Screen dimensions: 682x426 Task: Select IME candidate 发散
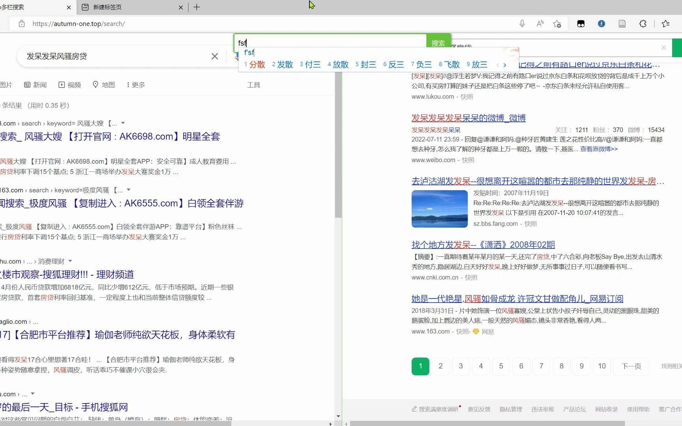tap(282, 65)
